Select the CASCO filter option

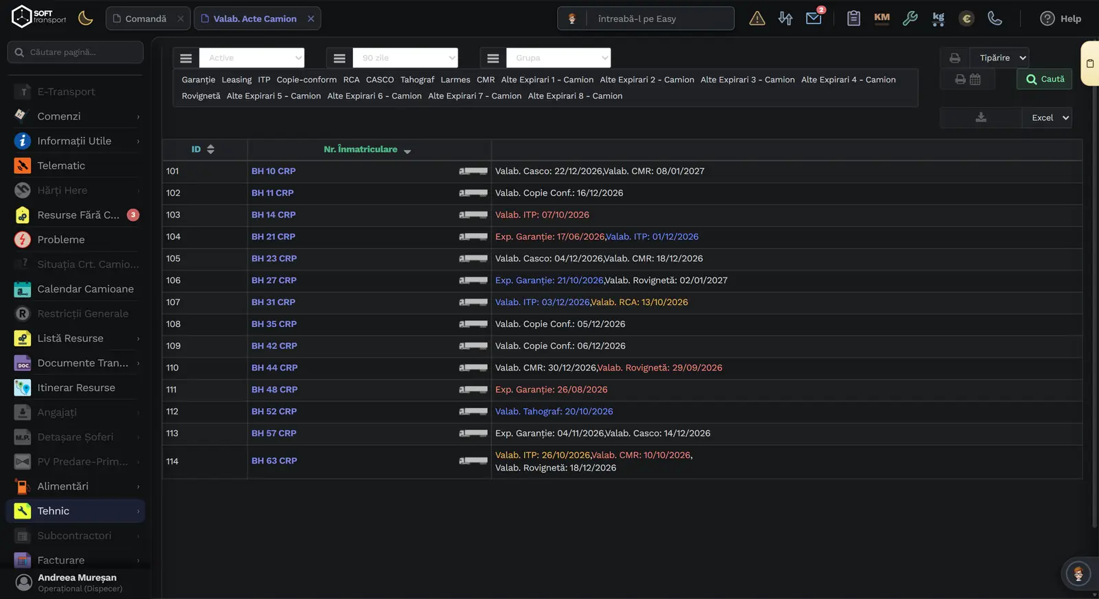pos(380,80)
